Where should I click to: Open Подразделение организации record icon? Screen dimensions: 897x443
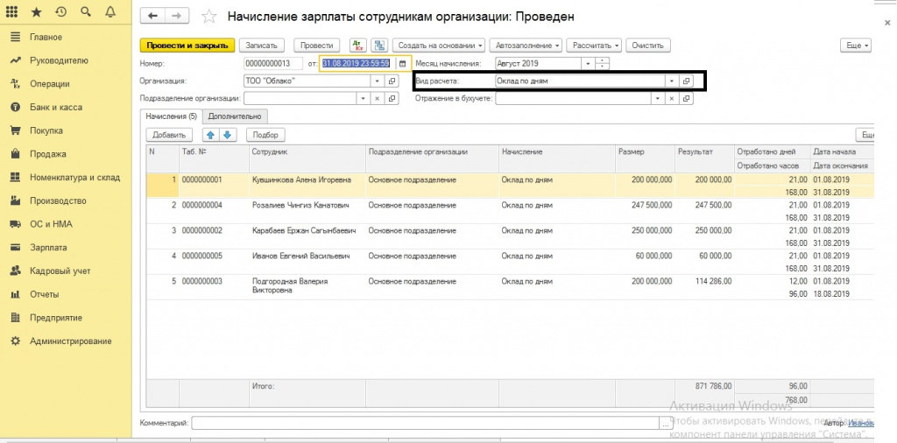point(392,99)
